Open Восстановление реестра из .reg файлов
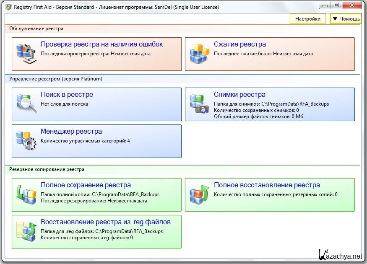The height and width of the screenshot is (264, 367). coord(105,222)
